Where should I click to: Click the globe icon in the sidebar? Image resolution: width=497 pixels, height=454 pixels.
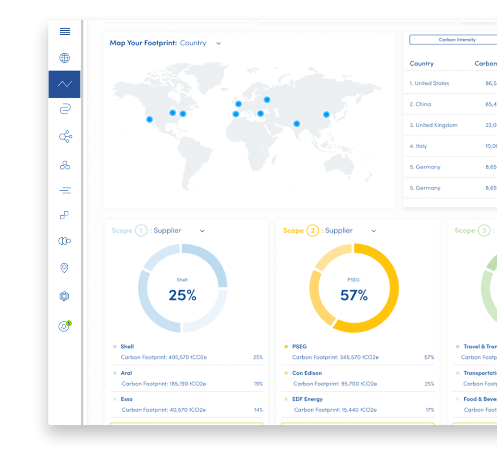pyautogui.click(x=65, y=57)
